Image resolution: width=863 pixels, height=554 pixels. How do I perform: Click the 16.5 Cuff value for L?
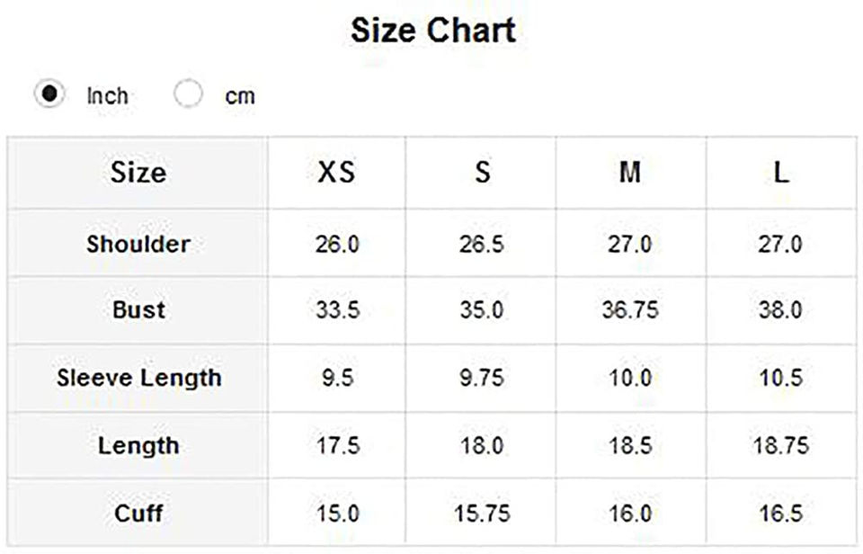[780, 514]
